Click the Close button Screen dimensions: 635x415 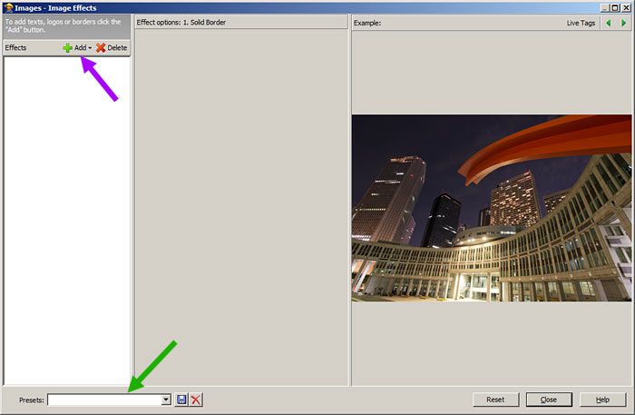[549, 400]
